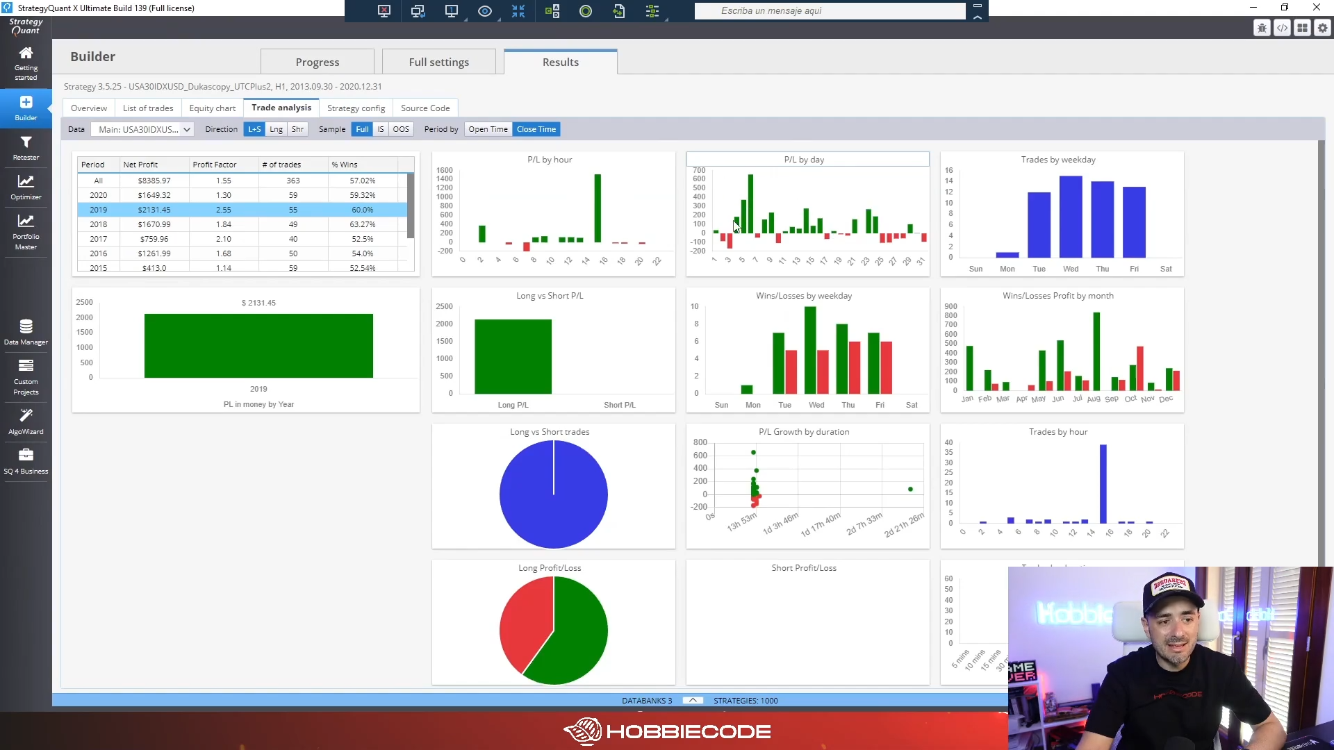This screenshot has height=750, width=1334.
Task: Click the remote keyboard shortcut icon
Action: [x=552, y=11]
